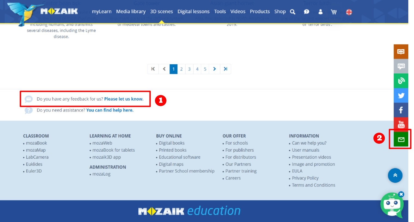Open the shopping cart icon
The width and height of the screenshot is (414, 222).
point(334,12)
